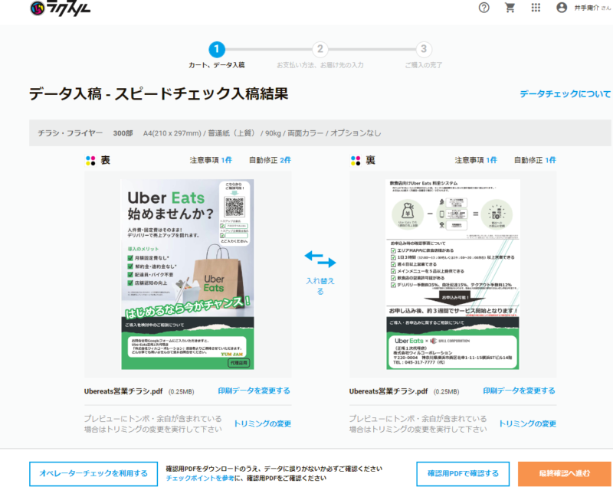Click 入れ替える swap text

pyautogui.click(x=320, y=286)
